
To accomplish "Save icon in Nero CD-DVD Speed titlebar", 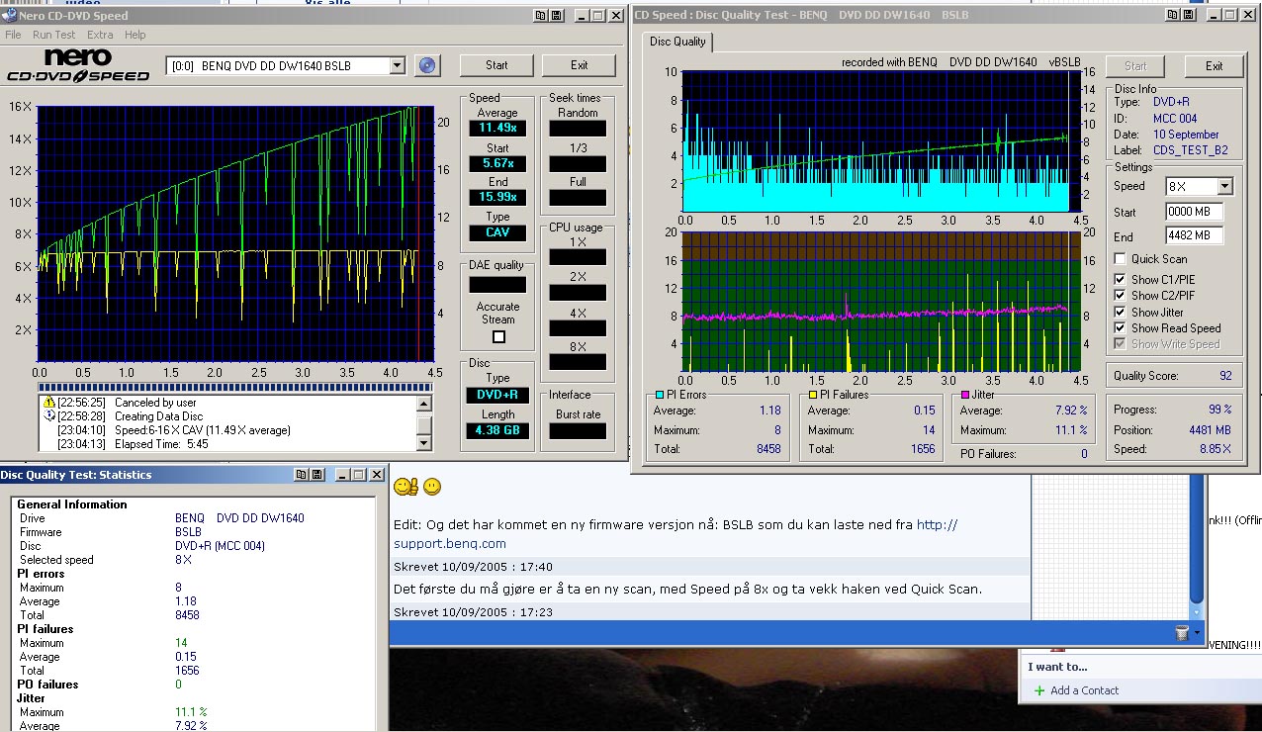I will (556, 15).
